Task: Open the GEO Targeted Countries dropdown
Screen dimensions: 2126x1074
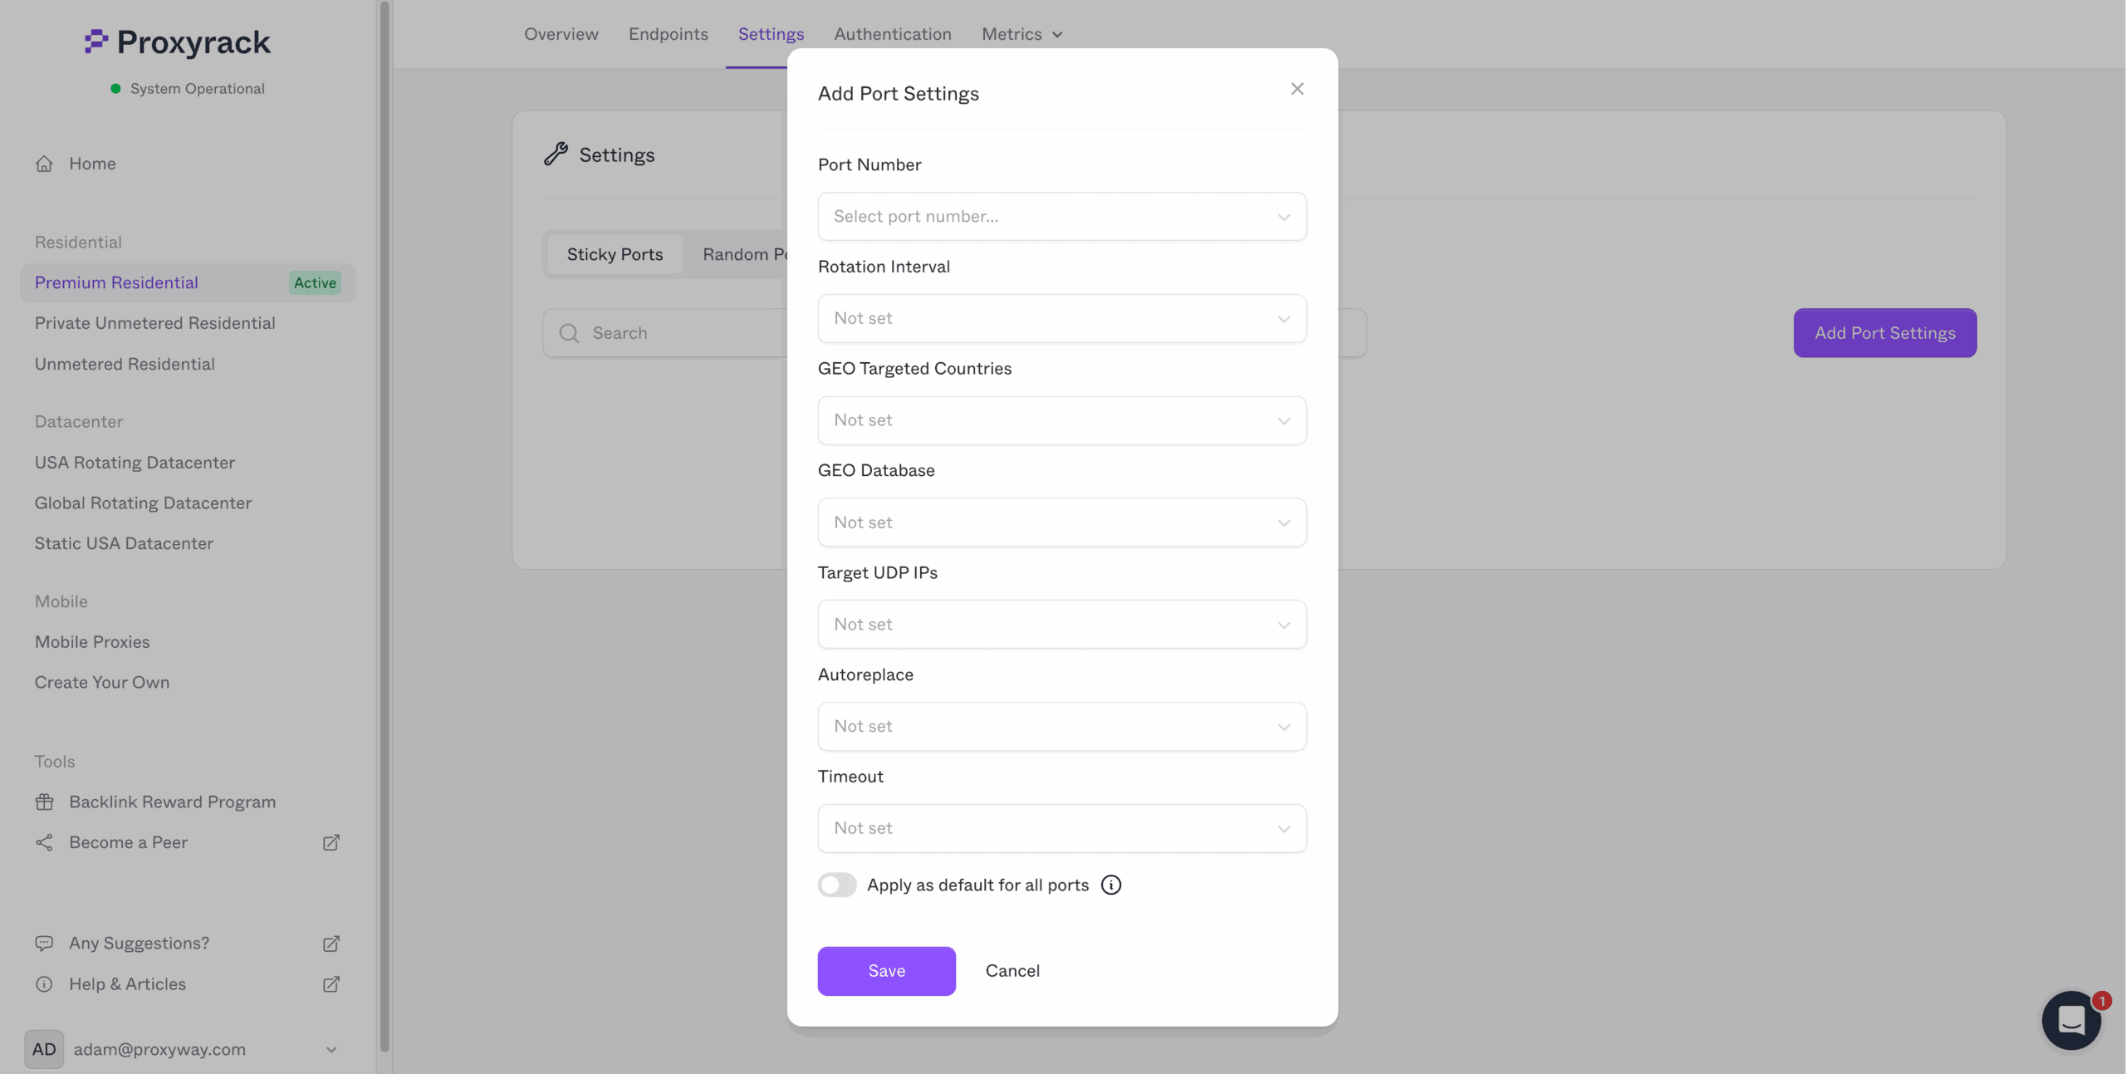Action: point(1061,420)
